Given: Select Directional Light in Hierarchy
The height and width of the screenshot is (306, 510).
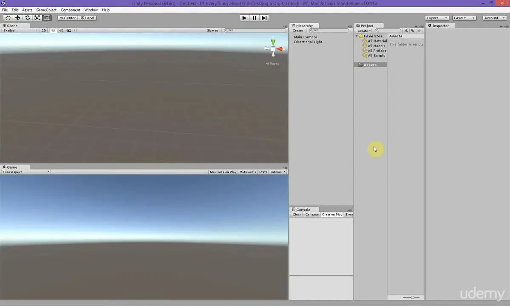Looking at the screenshot, I should pyautogui.click(x=308, y=42).
